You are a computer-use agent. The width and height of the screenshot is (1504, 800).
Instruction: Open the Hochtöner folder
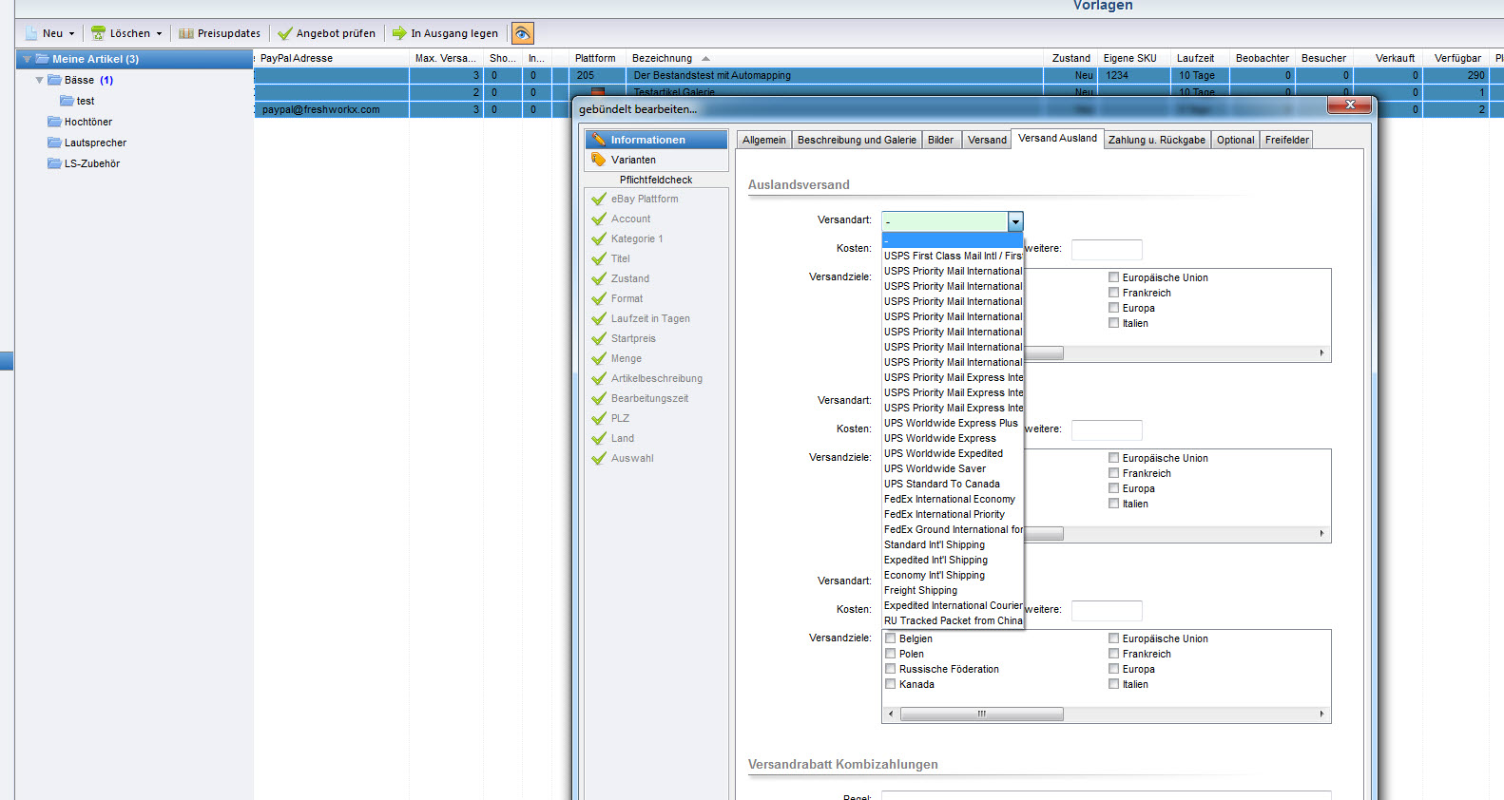point(87,122)
